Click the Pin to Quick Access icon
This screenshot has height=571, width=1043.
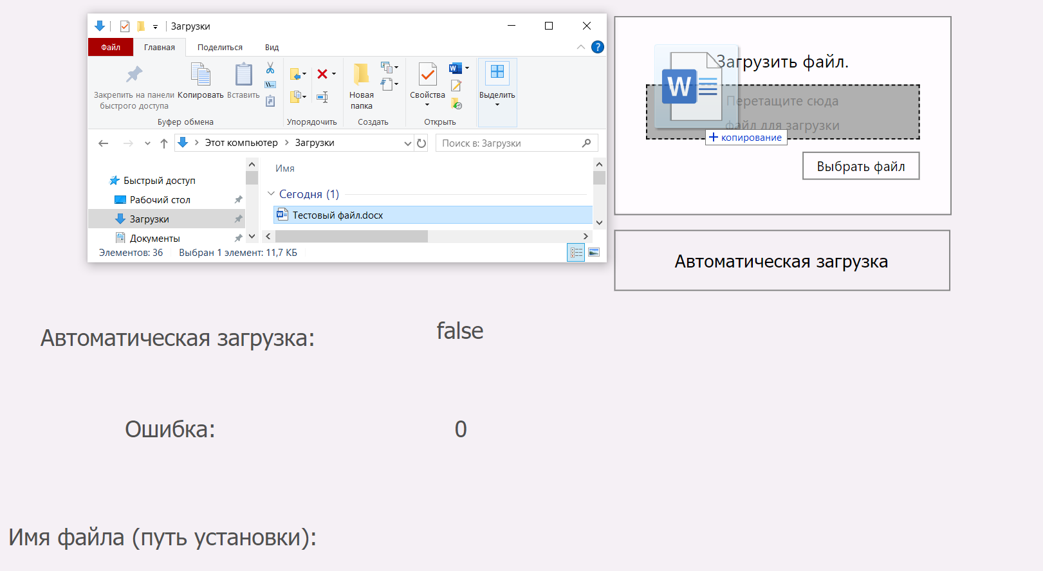click(x=134, y=75)
